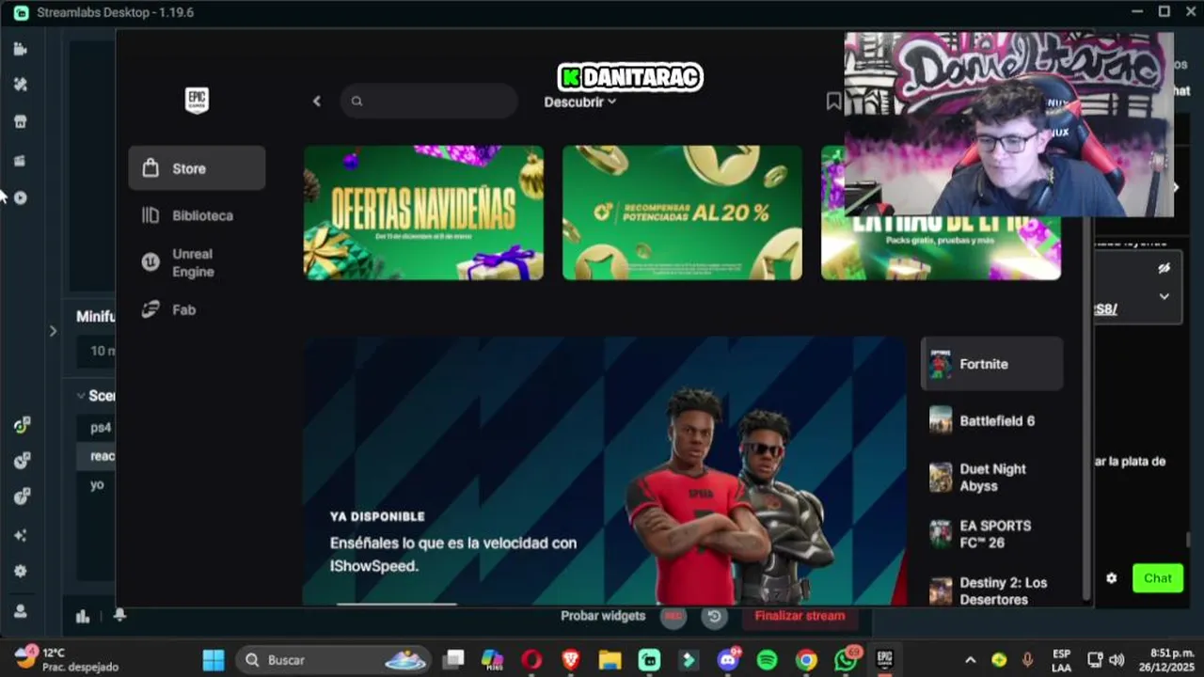Image resolution: width=1204 pixels, height=677 pixels.
Task: Click the carousel progress bar under the banner
Action: (397, 604)
